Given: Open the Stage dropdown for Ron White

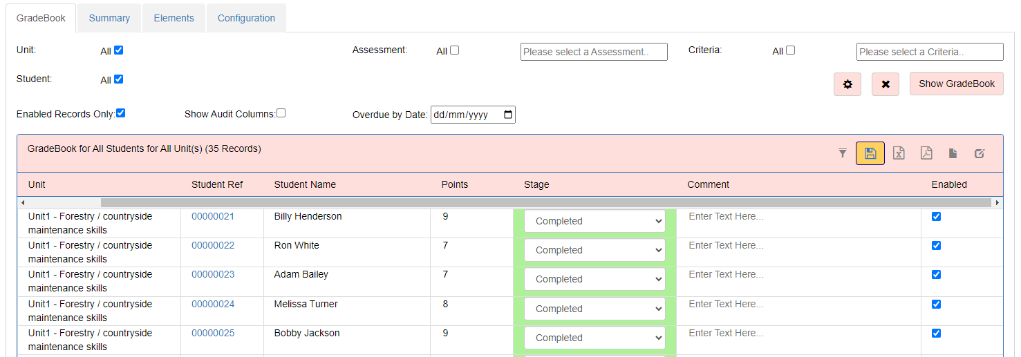Looking at the screenshot, I should (x=594, y=250).
